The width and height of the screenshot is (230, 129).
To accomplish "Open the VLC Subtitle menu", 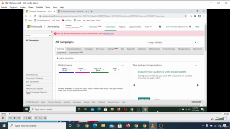I will point(39,7).
